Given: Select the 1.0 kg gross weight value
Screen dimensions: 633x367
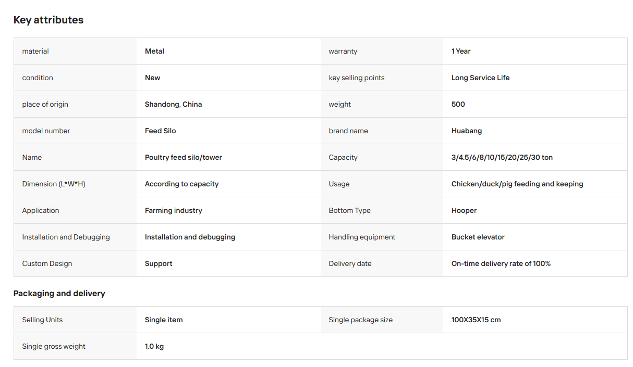Looking at the screenshot, I should point(154,346).
